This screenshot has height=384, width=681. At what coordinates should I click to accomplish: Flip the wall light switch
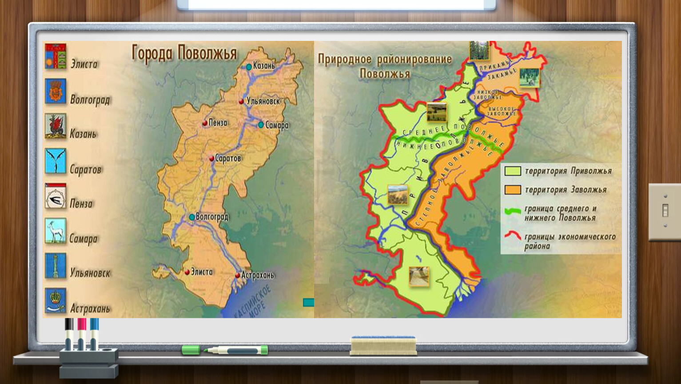665,211
